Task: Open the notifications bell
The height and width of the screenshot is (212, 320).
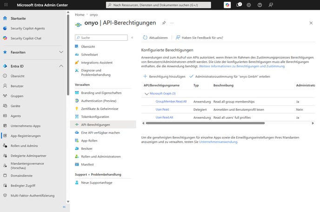Action: (239, 5)
